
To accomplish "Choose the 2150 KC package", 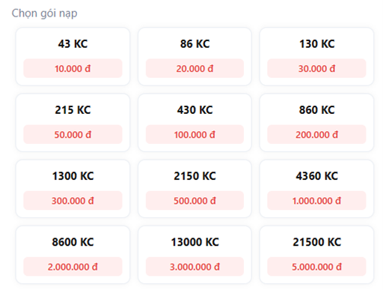I will pos(194,189).
